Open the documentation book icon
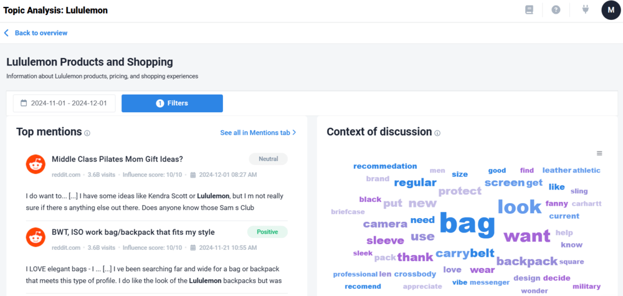Viewport: 623px width, 296px height. click(x=529, y=10)
